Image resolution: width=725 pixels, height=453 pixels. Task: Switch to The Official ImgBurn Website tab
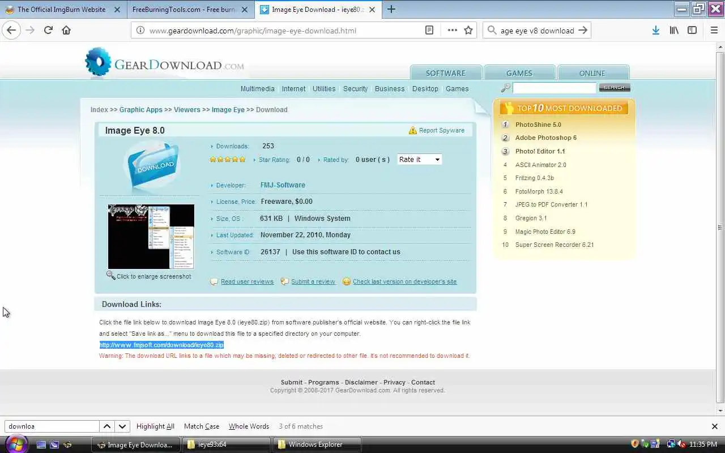[x=63, y=9]
